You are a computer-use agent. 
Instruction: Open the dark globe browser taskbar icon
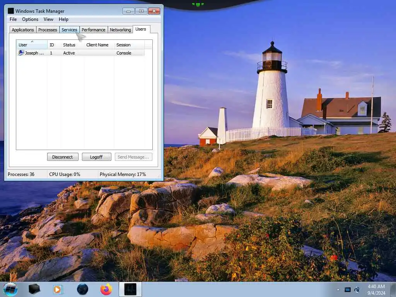(x=82, y=289)
